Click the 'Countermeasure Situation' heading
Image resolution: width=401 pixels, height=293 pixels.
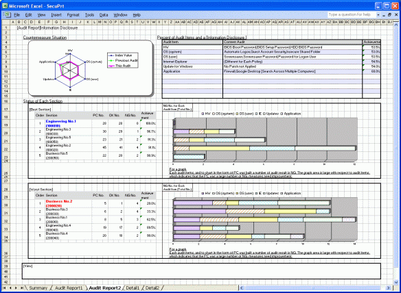point(45,38)
